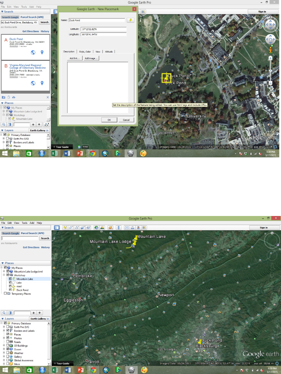Enable the Roads layer checkbox
281x374 pixels.
point(8,342)
